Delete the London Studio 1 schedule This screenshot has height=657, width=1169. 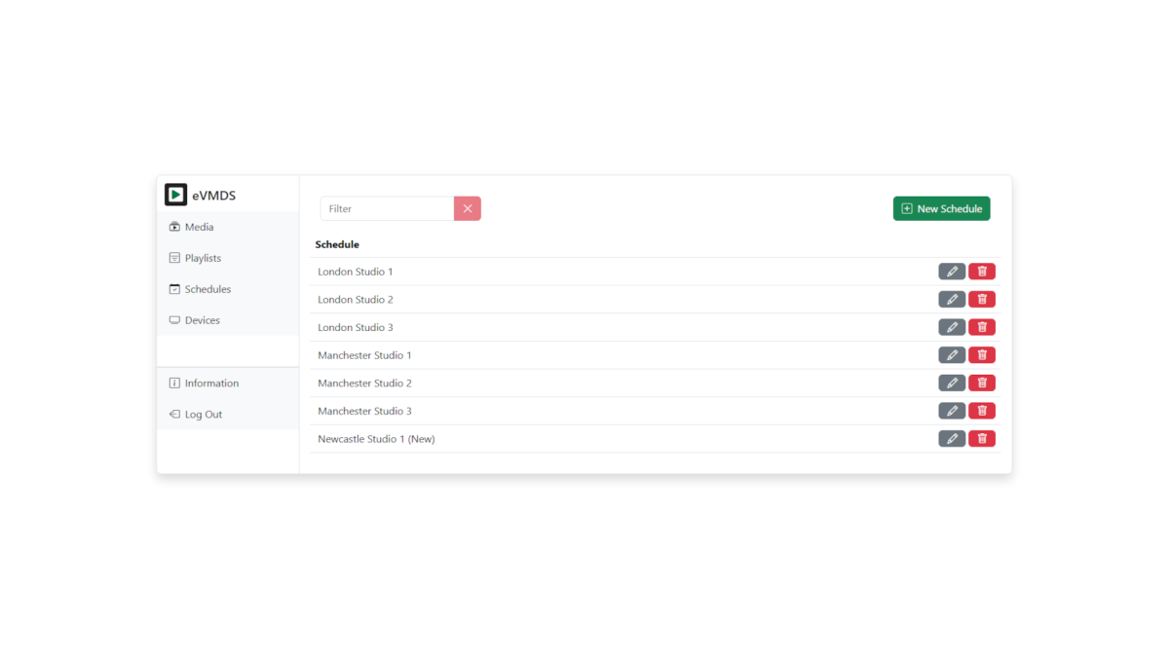tap(982, 272)
